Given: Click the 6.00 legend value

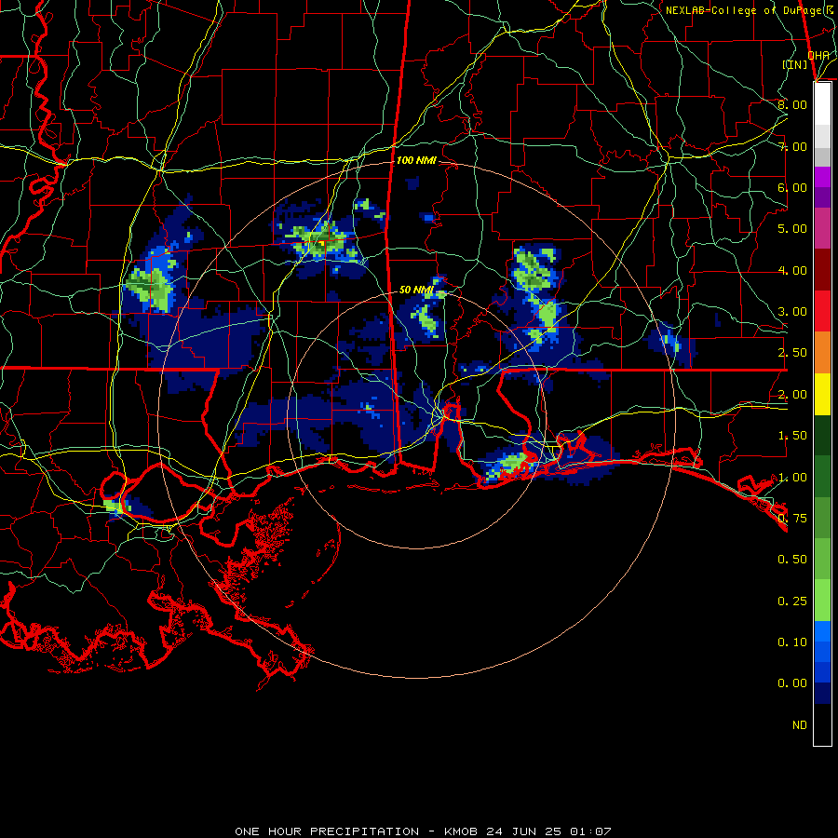Looking at the screenshot, I should coord(792,187).
